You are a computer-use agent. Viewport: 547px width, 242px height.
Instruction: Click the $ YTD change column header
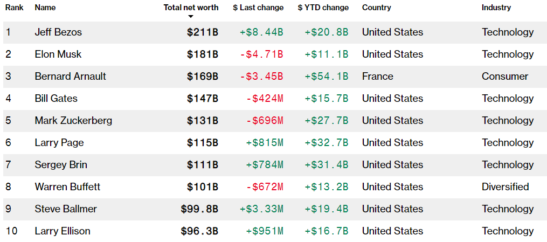pos(323,8)
